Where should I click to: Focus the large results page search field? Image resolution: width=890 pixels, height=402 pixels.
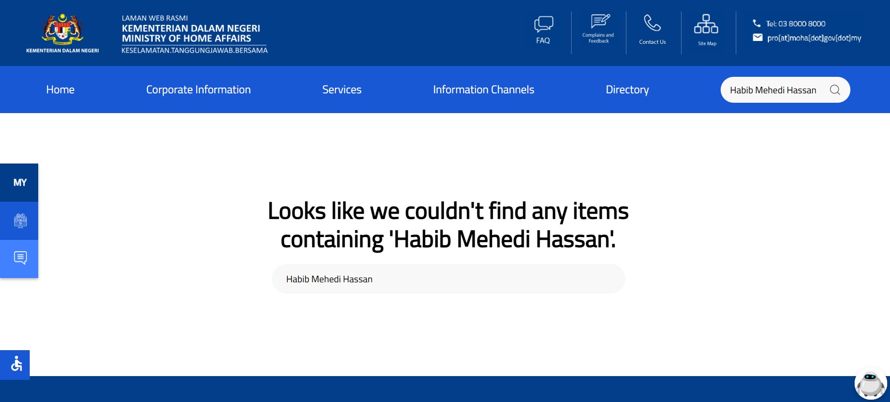coord(448,279)
